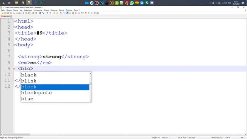
Task: Paste clipboard with the Paste toolbar icon
Action: click(x=29, y=13)
